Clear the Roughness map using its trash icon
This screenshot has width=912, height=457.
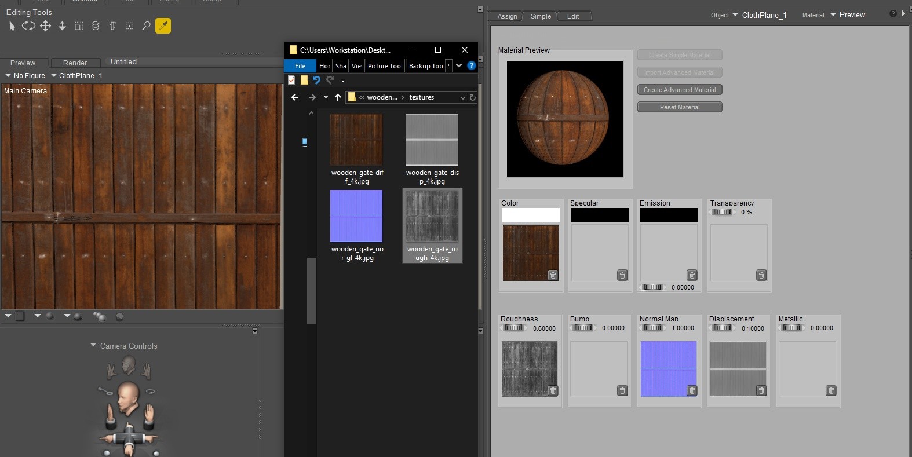[553, 391]
